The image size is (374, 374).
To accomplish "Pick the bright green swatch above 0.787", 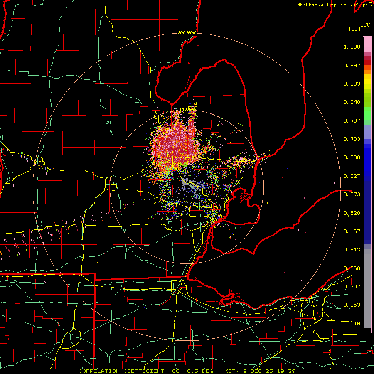I will click(x=367, y=113).
